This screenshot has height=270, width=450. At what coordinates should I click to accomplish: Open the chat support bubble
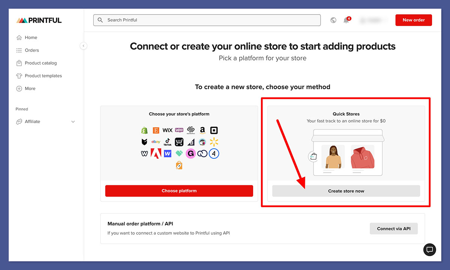(x=429, y=249)
